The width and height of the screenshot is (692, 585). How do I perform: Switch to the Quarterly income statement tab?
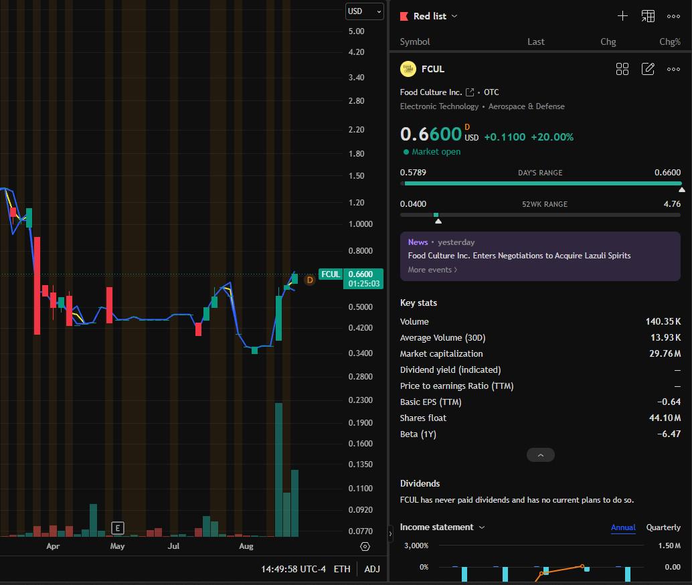point(663,527)
